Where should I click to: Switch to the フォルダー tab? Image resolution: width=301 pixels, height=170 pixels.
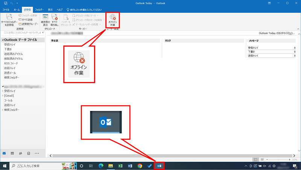tap(39, 10)
